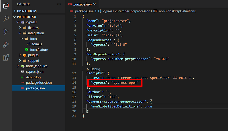Viewport: 228px width, 131px height.
Task: Open form.feature file in explorer
Action: (x=39, y=50)
